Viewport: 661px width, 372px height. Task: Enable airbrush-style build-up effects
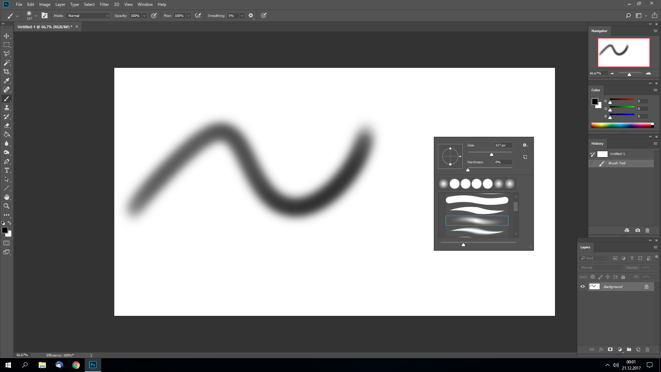(198, 15)
